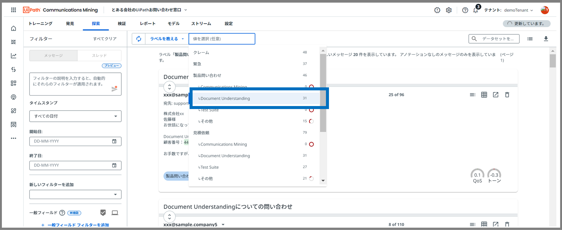Go to Home in left sidebar
The image size is (562, 230).
coord(13,28)
